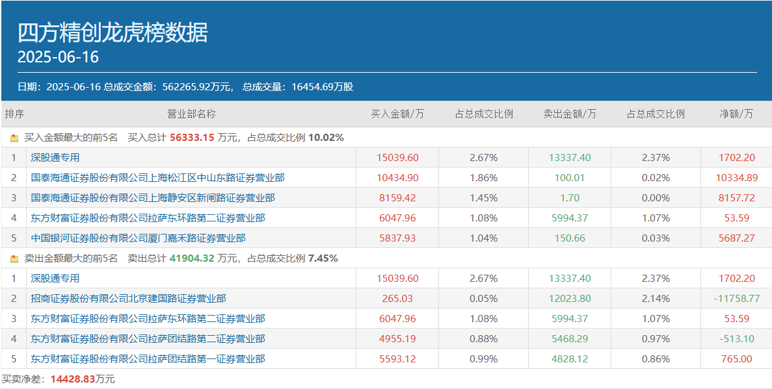Click the 净额/万 column header
Image resolution: width=772 pixels, height=389 pixels.
[736, 114]
